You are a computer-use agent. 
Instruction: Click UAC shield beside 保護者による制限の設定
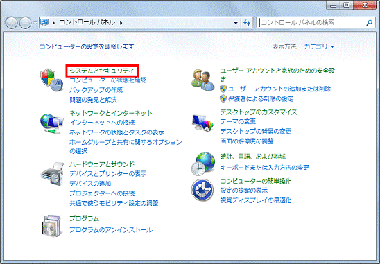click(223, 98)
